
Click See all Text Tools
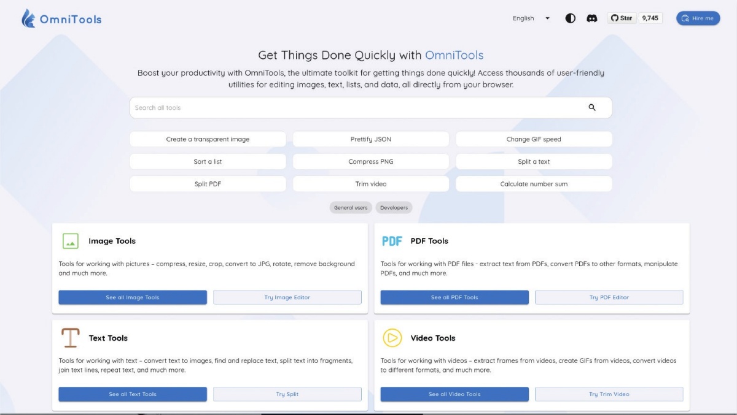tap(133, 394)
